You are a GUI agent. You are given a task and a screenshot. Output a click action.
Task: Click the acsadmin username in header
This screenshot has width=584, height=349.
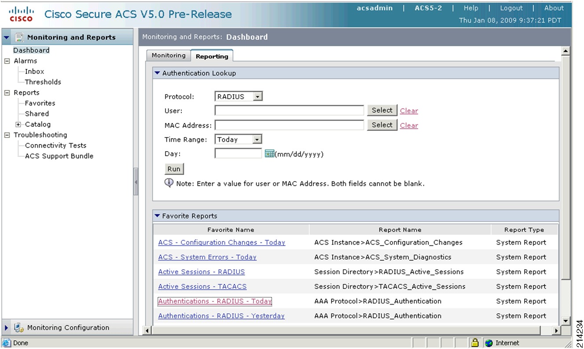point(375,8)
